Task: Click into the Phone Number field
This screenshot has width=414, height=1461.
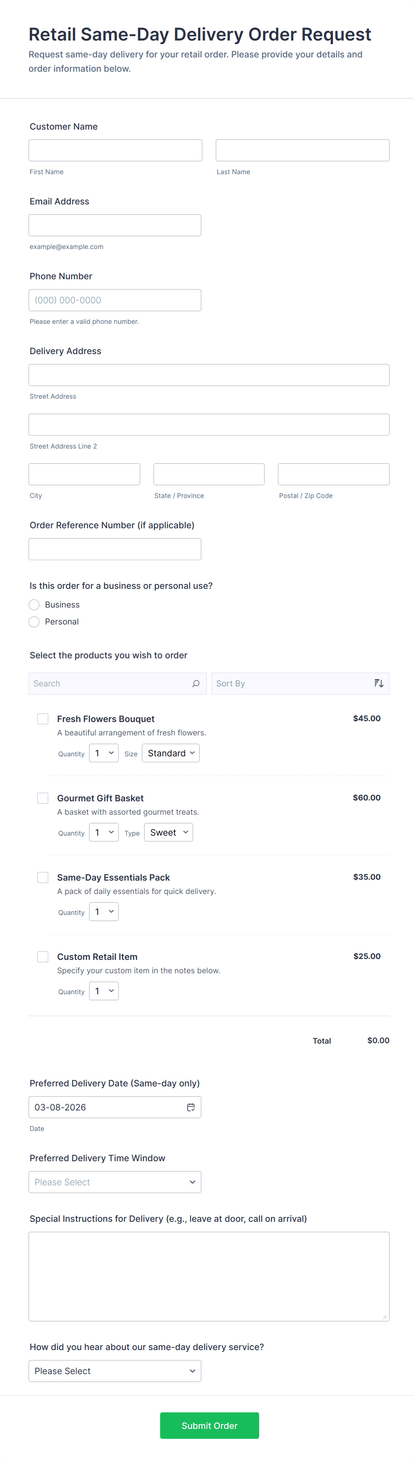Action: [114, 300]
